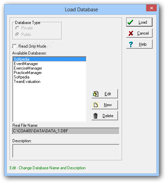This screenshot has height=183, width=166.
Task: Select EventManager in Available Databases
Action: click(49, 64)
